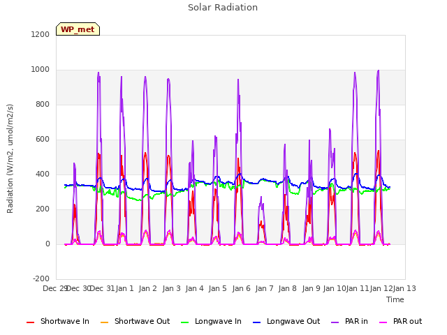
Task: Click the WP_met annotation label
Action: click(x=78, y=29)
